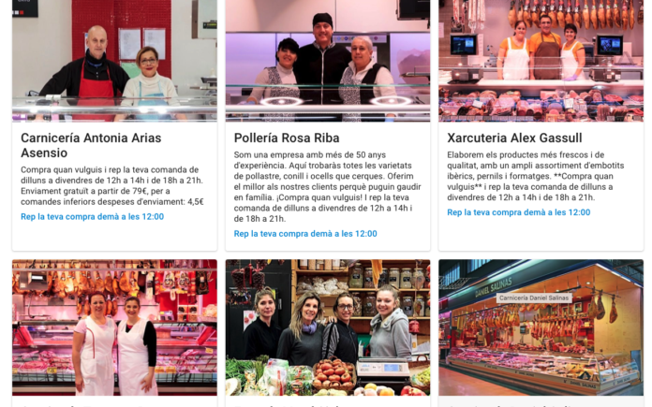
Task: Open the Daniel Salinas market stall photo
Action: coord(541,327)
